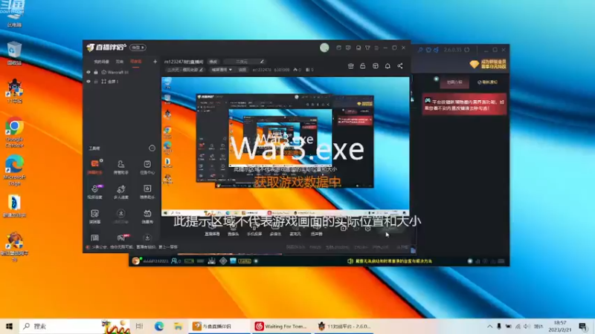The image size is (595, 334).
Task: Show hidden tray icons chevron
Action: [x=489, y=326]
